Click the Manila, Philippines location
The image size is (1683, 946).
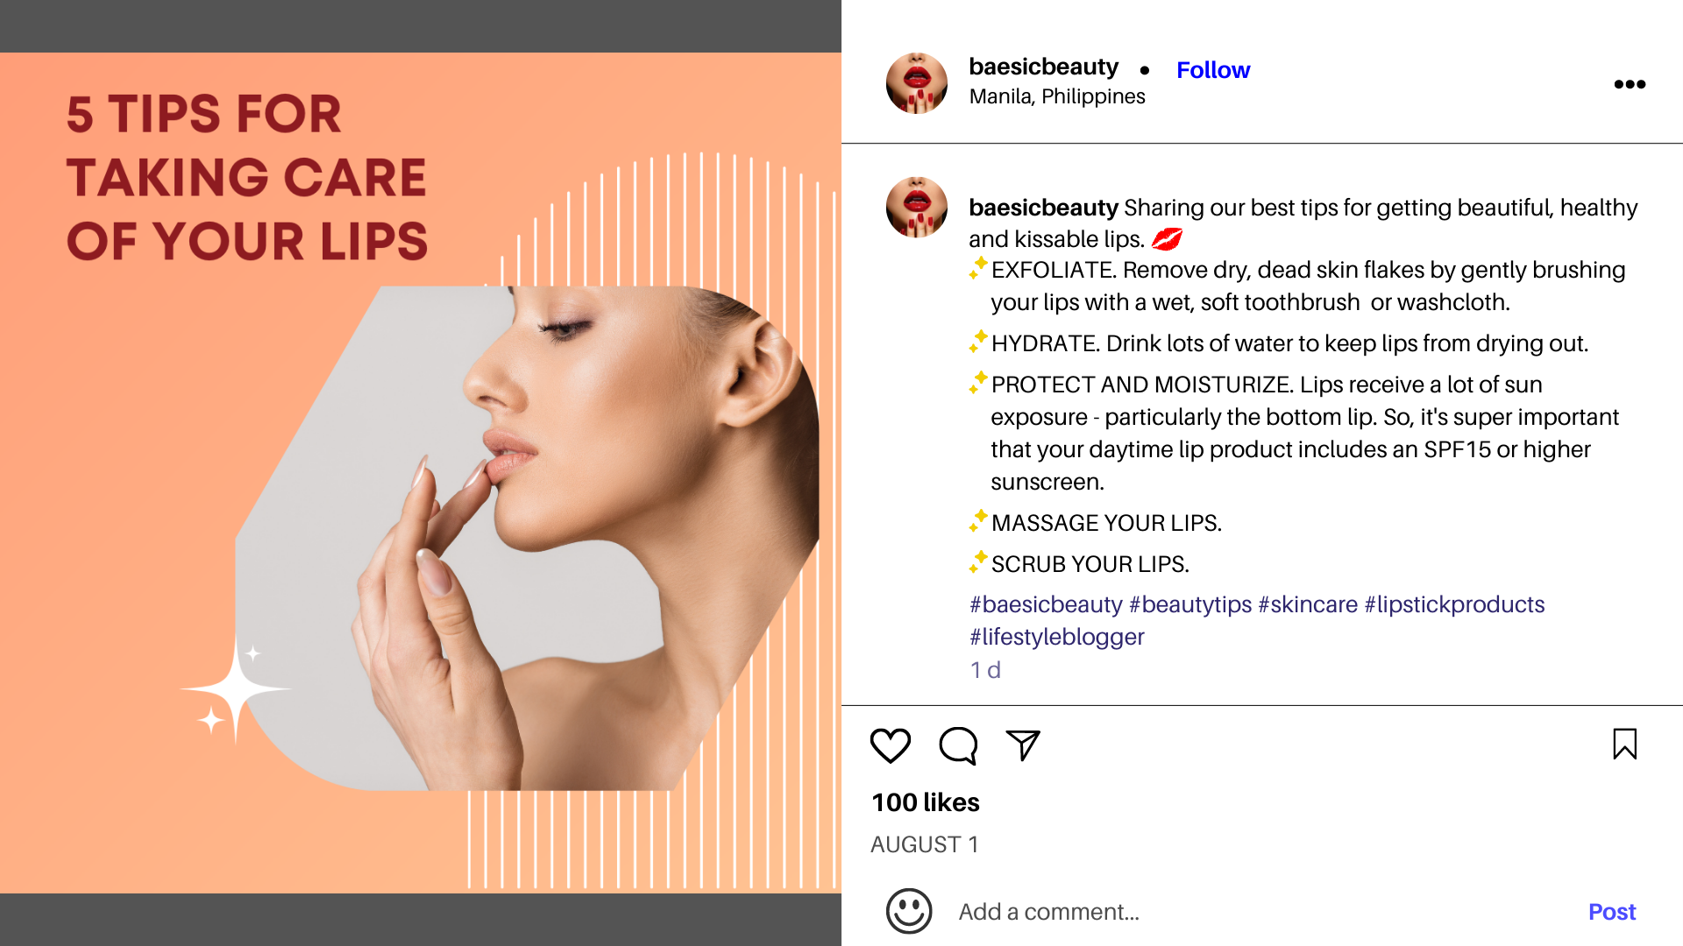click(x=1056, y=96)
